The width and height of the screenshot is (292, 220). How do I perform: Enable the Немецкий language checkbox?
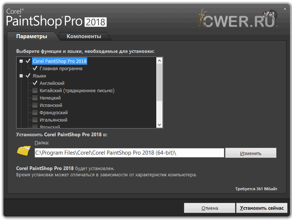(35, 98)
